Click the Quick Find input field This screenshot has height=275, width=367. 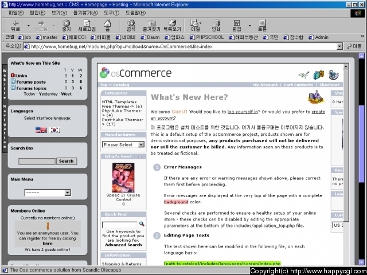pyautogui.click(x=120, y=225)
